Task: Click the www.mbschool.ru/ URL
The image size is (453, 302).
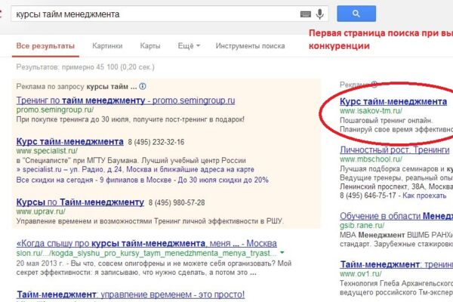Action: pos(371,159)
